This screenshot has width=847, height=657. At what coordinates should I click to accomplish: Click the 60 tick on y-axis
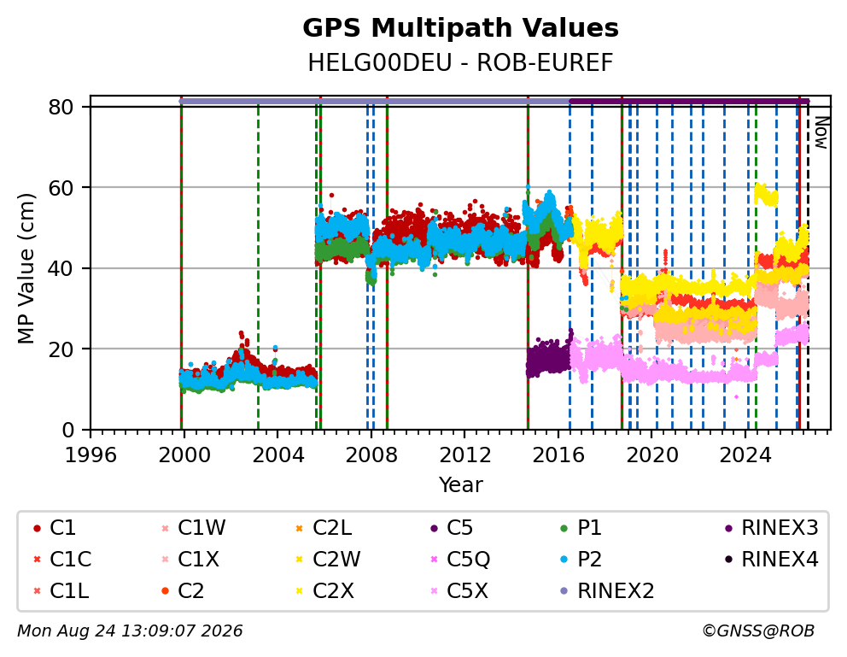pos(61,188)
